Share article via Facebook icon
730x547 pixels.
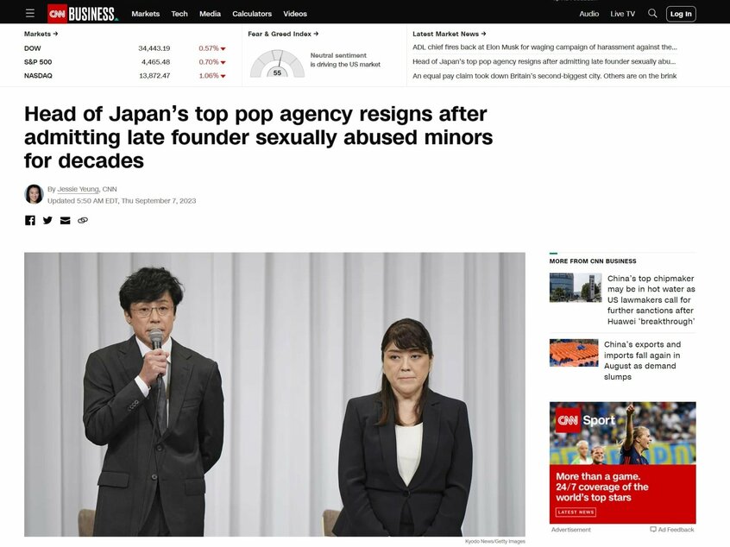(x=30, y=220)
